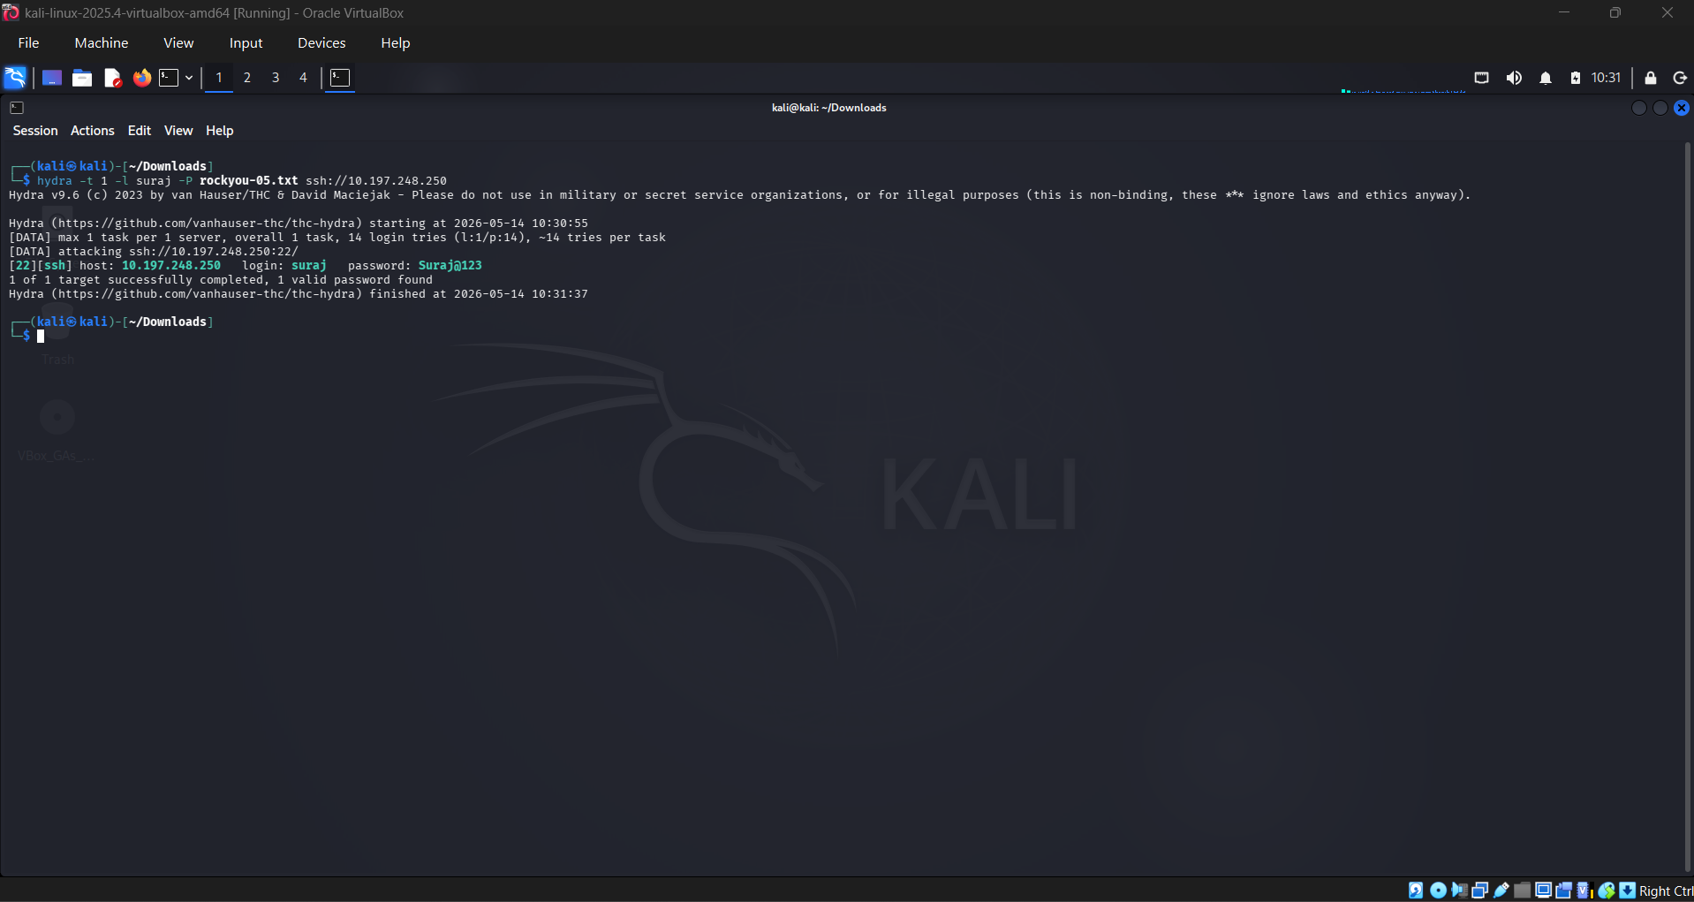Click the VirtualBox keyboard capture arrow icon
The height and width of the screenshot is (902, 1694).
point(1628,891)
